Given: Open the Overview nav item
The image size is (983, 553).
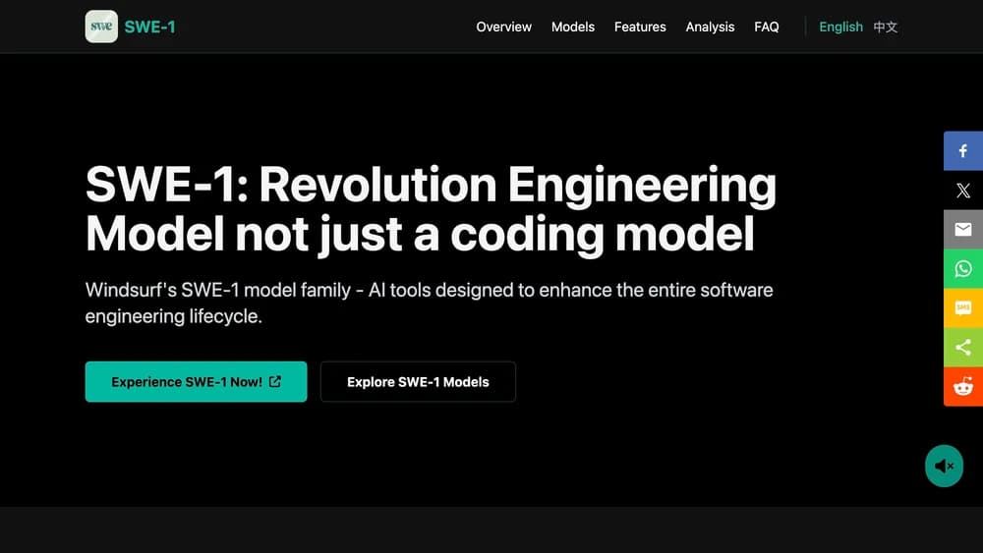Looking at the screenshot, I should pyautogui.click(x=503, y=27).
